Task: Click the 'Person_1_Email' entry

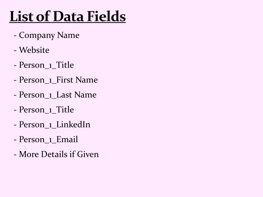Action: click(46, 140)
